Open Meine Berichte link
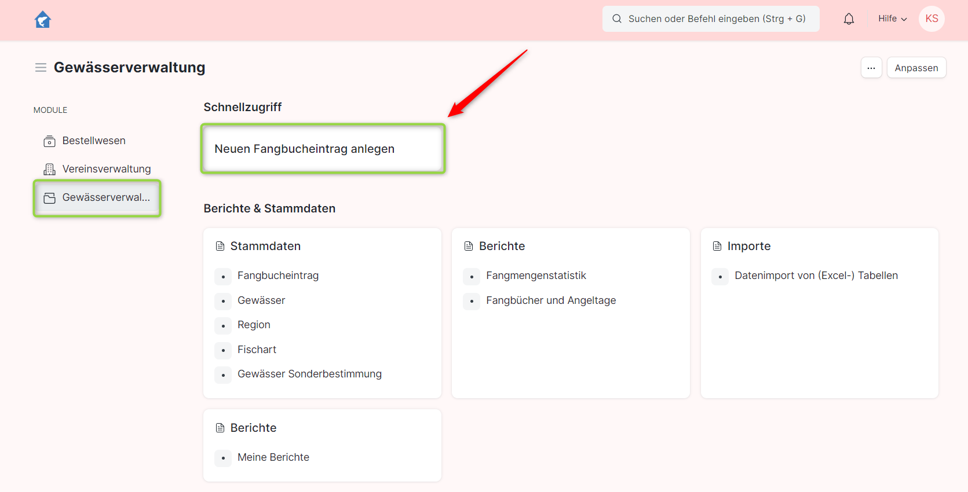968x492 pixels. (x=273, y=458)
